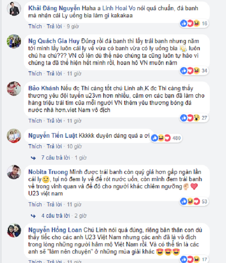Open reactions showing 17 on Nguyễn Hồng Loan comment
The image size is (226, 263).
[x=194, y=259]
